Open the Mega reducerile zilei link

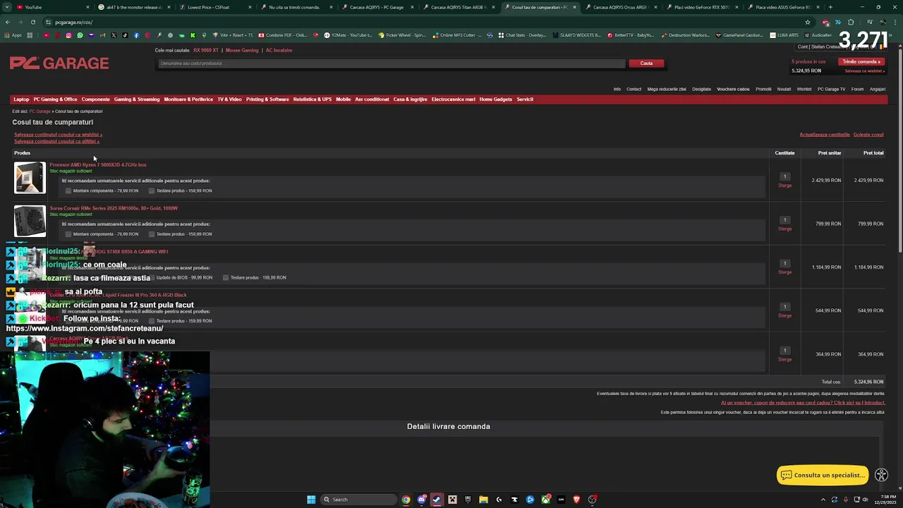point(667,90)
